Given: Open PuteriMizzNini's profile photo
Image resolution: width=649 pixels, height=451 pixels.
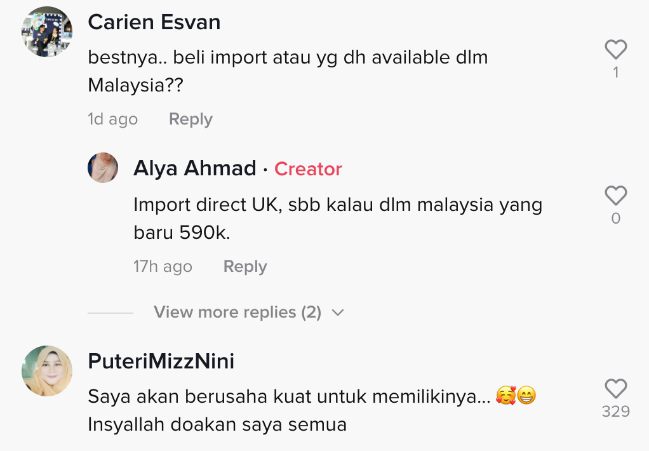Looking at the screenshot, I should click(47, 371).
